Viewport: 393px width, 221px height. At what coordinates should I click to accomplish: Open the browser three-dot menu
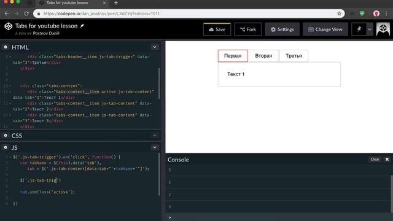[x=386, y=14]
